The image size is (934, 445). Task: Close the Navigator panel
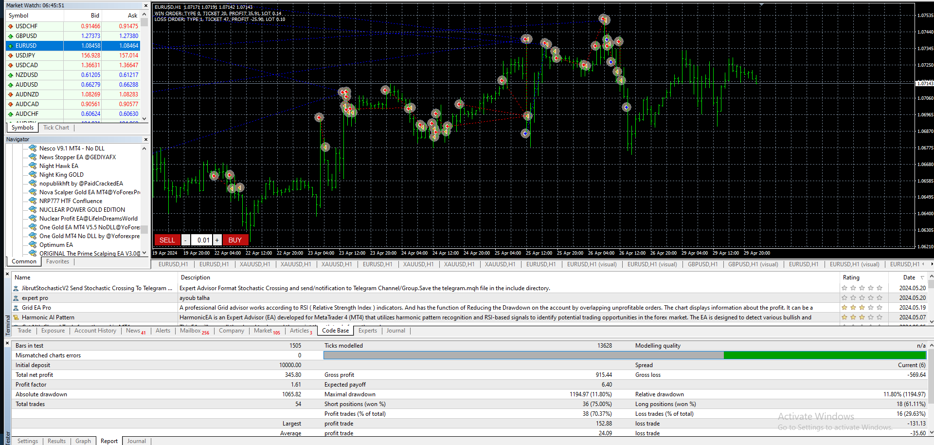pos(145,139)
